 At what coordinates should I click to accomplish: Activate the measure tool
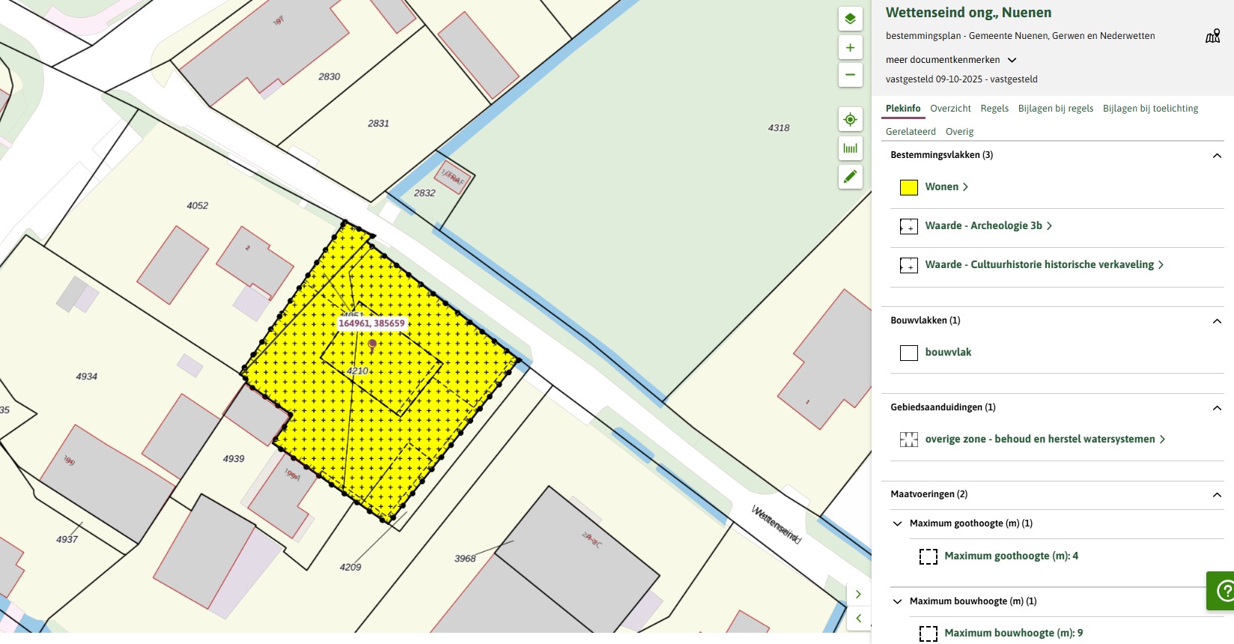[850, 148]
